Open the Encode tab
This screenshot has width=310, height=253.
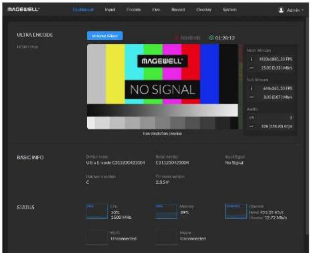point(134,10)
